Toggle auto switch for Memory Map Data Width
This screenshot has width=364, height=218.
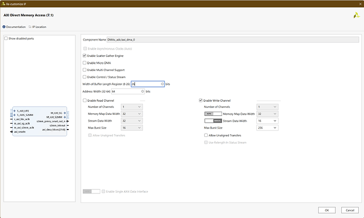(213, 114)
